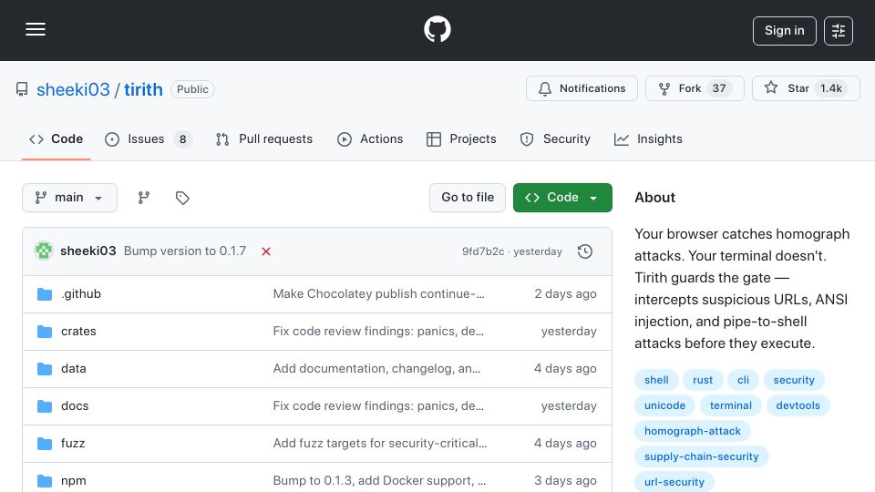Viewport: 875px width, 492px height.
Task: Expand the main branch dropdown
Action: click(70, 198)
